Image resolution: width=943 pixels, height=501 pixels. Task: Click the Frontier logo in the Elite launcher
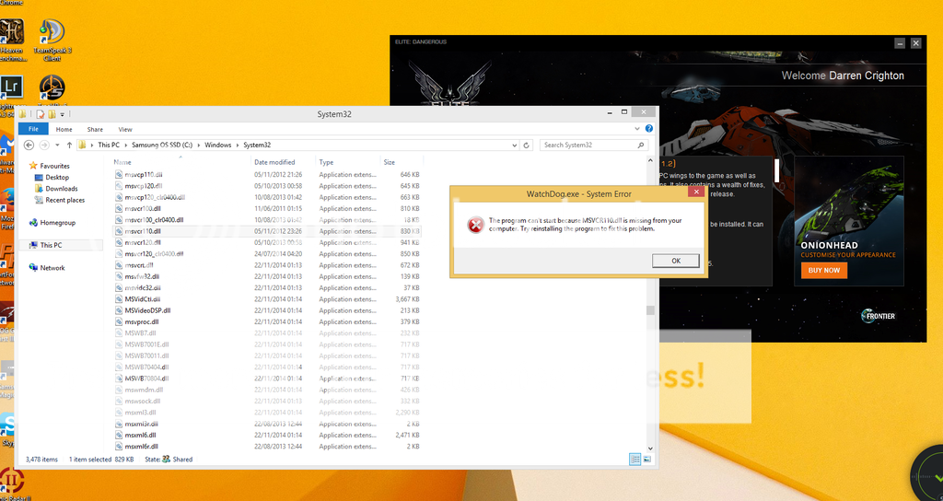879,315
